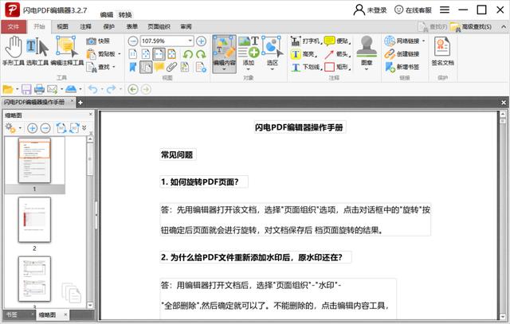Click the Not Logged In (未登录) account button

370,10
